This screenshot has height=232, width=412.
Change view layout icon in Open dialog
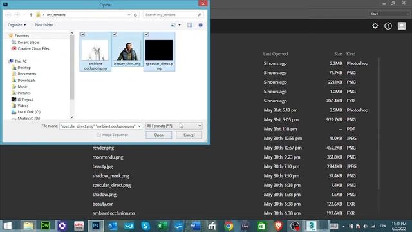173,25
